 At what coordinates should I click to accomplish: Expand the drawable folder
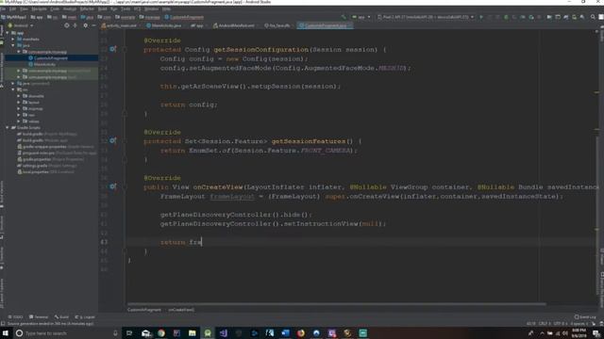(19, 96)
